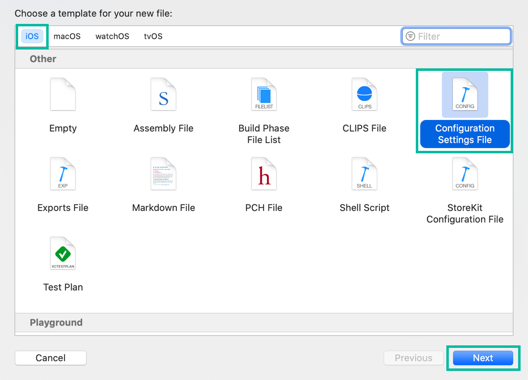
Task: Pick the Build Phase File List icon
Action: pos(264,94)
